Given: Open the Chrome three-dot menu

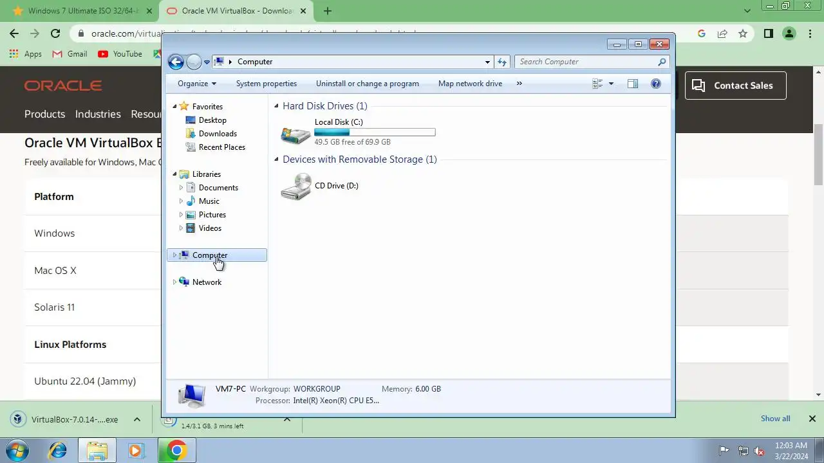Looking at the screenshot, I should (x=811, y=33).
